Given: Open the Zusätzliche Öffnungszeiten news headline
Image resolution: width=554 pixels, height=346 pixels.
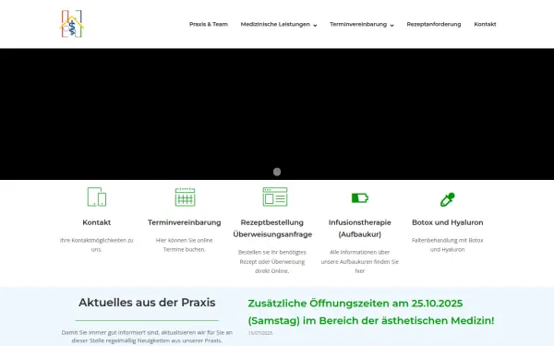Looking at the screenshot, I should pyautogui.click(x=371, y=312).
